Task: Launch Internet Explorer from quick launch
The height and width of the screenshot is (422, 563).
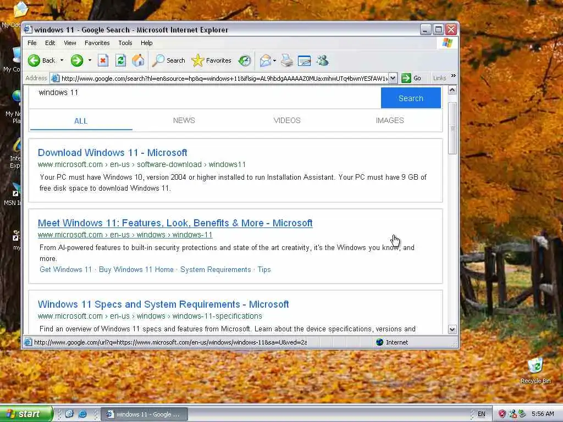Action: tap(82, 414)
